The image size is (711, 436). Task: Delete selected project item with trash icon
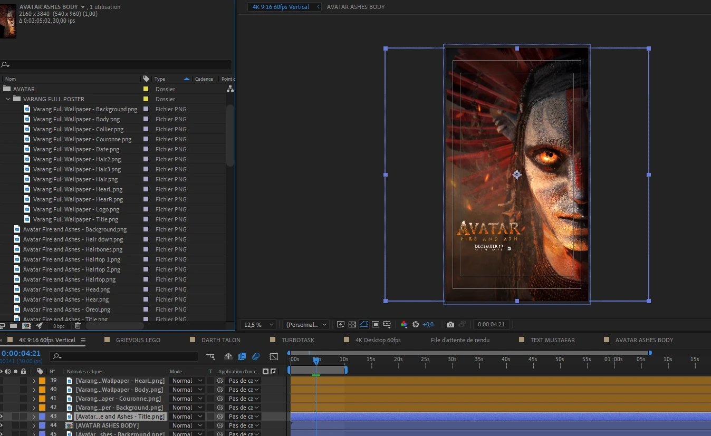pos(78,326)
